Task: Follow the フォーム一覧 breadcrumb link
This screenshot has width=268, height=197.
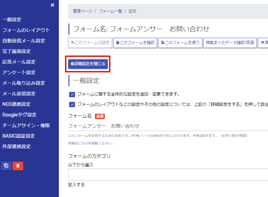Action: [x=110, y=11]
